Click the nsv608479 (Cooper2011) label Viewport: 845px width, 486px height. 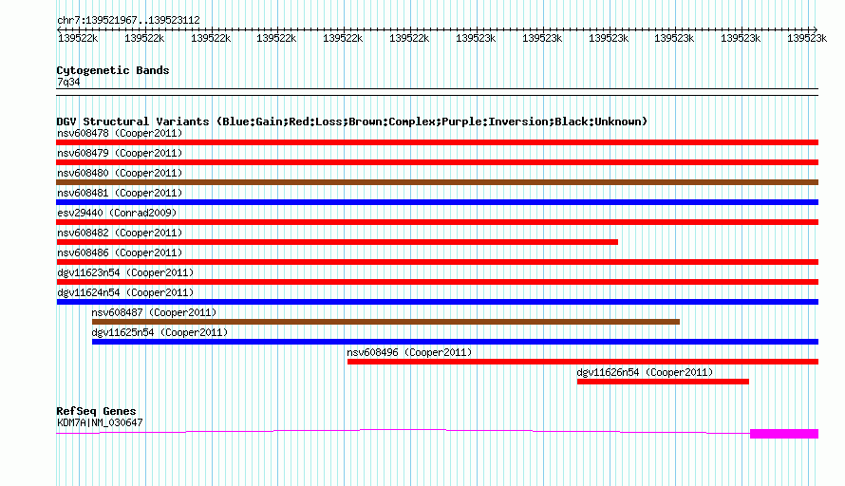(x=120, y=153)
